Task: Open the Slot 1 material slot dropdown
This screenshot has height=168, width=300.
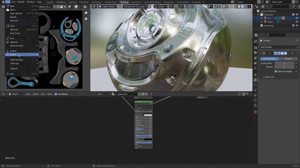Action: pyautogui.click(x=103, y=94)
